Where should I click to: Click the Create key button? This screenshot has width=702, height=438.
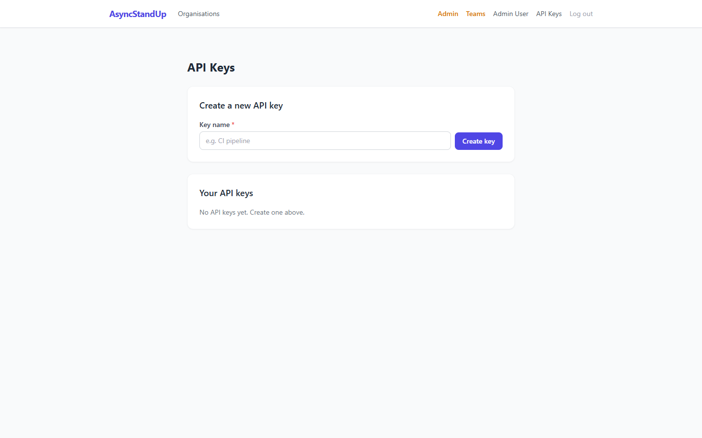point(478,141)
